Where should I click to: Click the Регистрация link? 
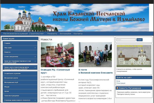pyautogui.click(x=121, y=83)
